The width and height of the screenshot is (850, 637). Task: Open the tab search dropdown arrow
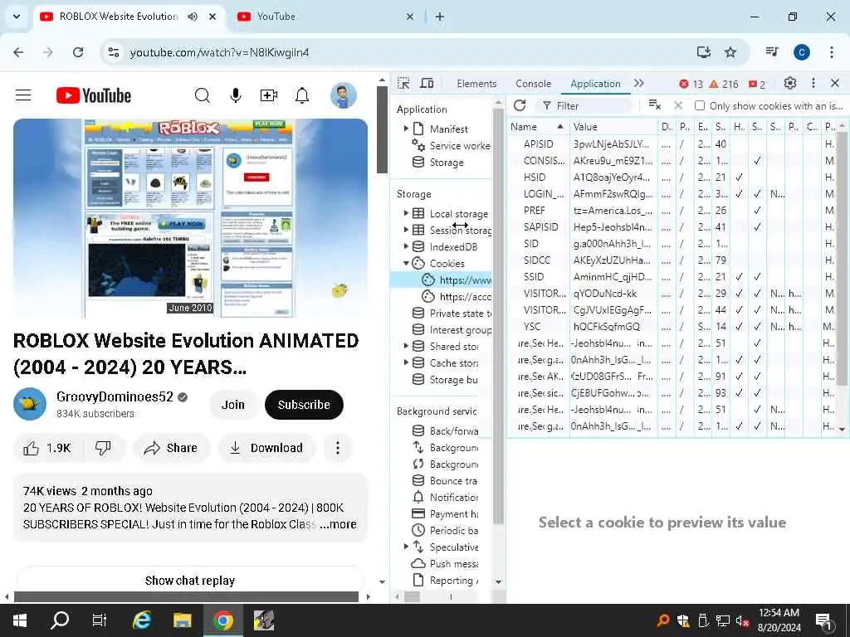coord(17,17)
